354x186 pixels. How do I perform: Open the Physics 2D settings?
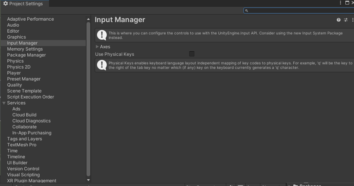[19, 67]
